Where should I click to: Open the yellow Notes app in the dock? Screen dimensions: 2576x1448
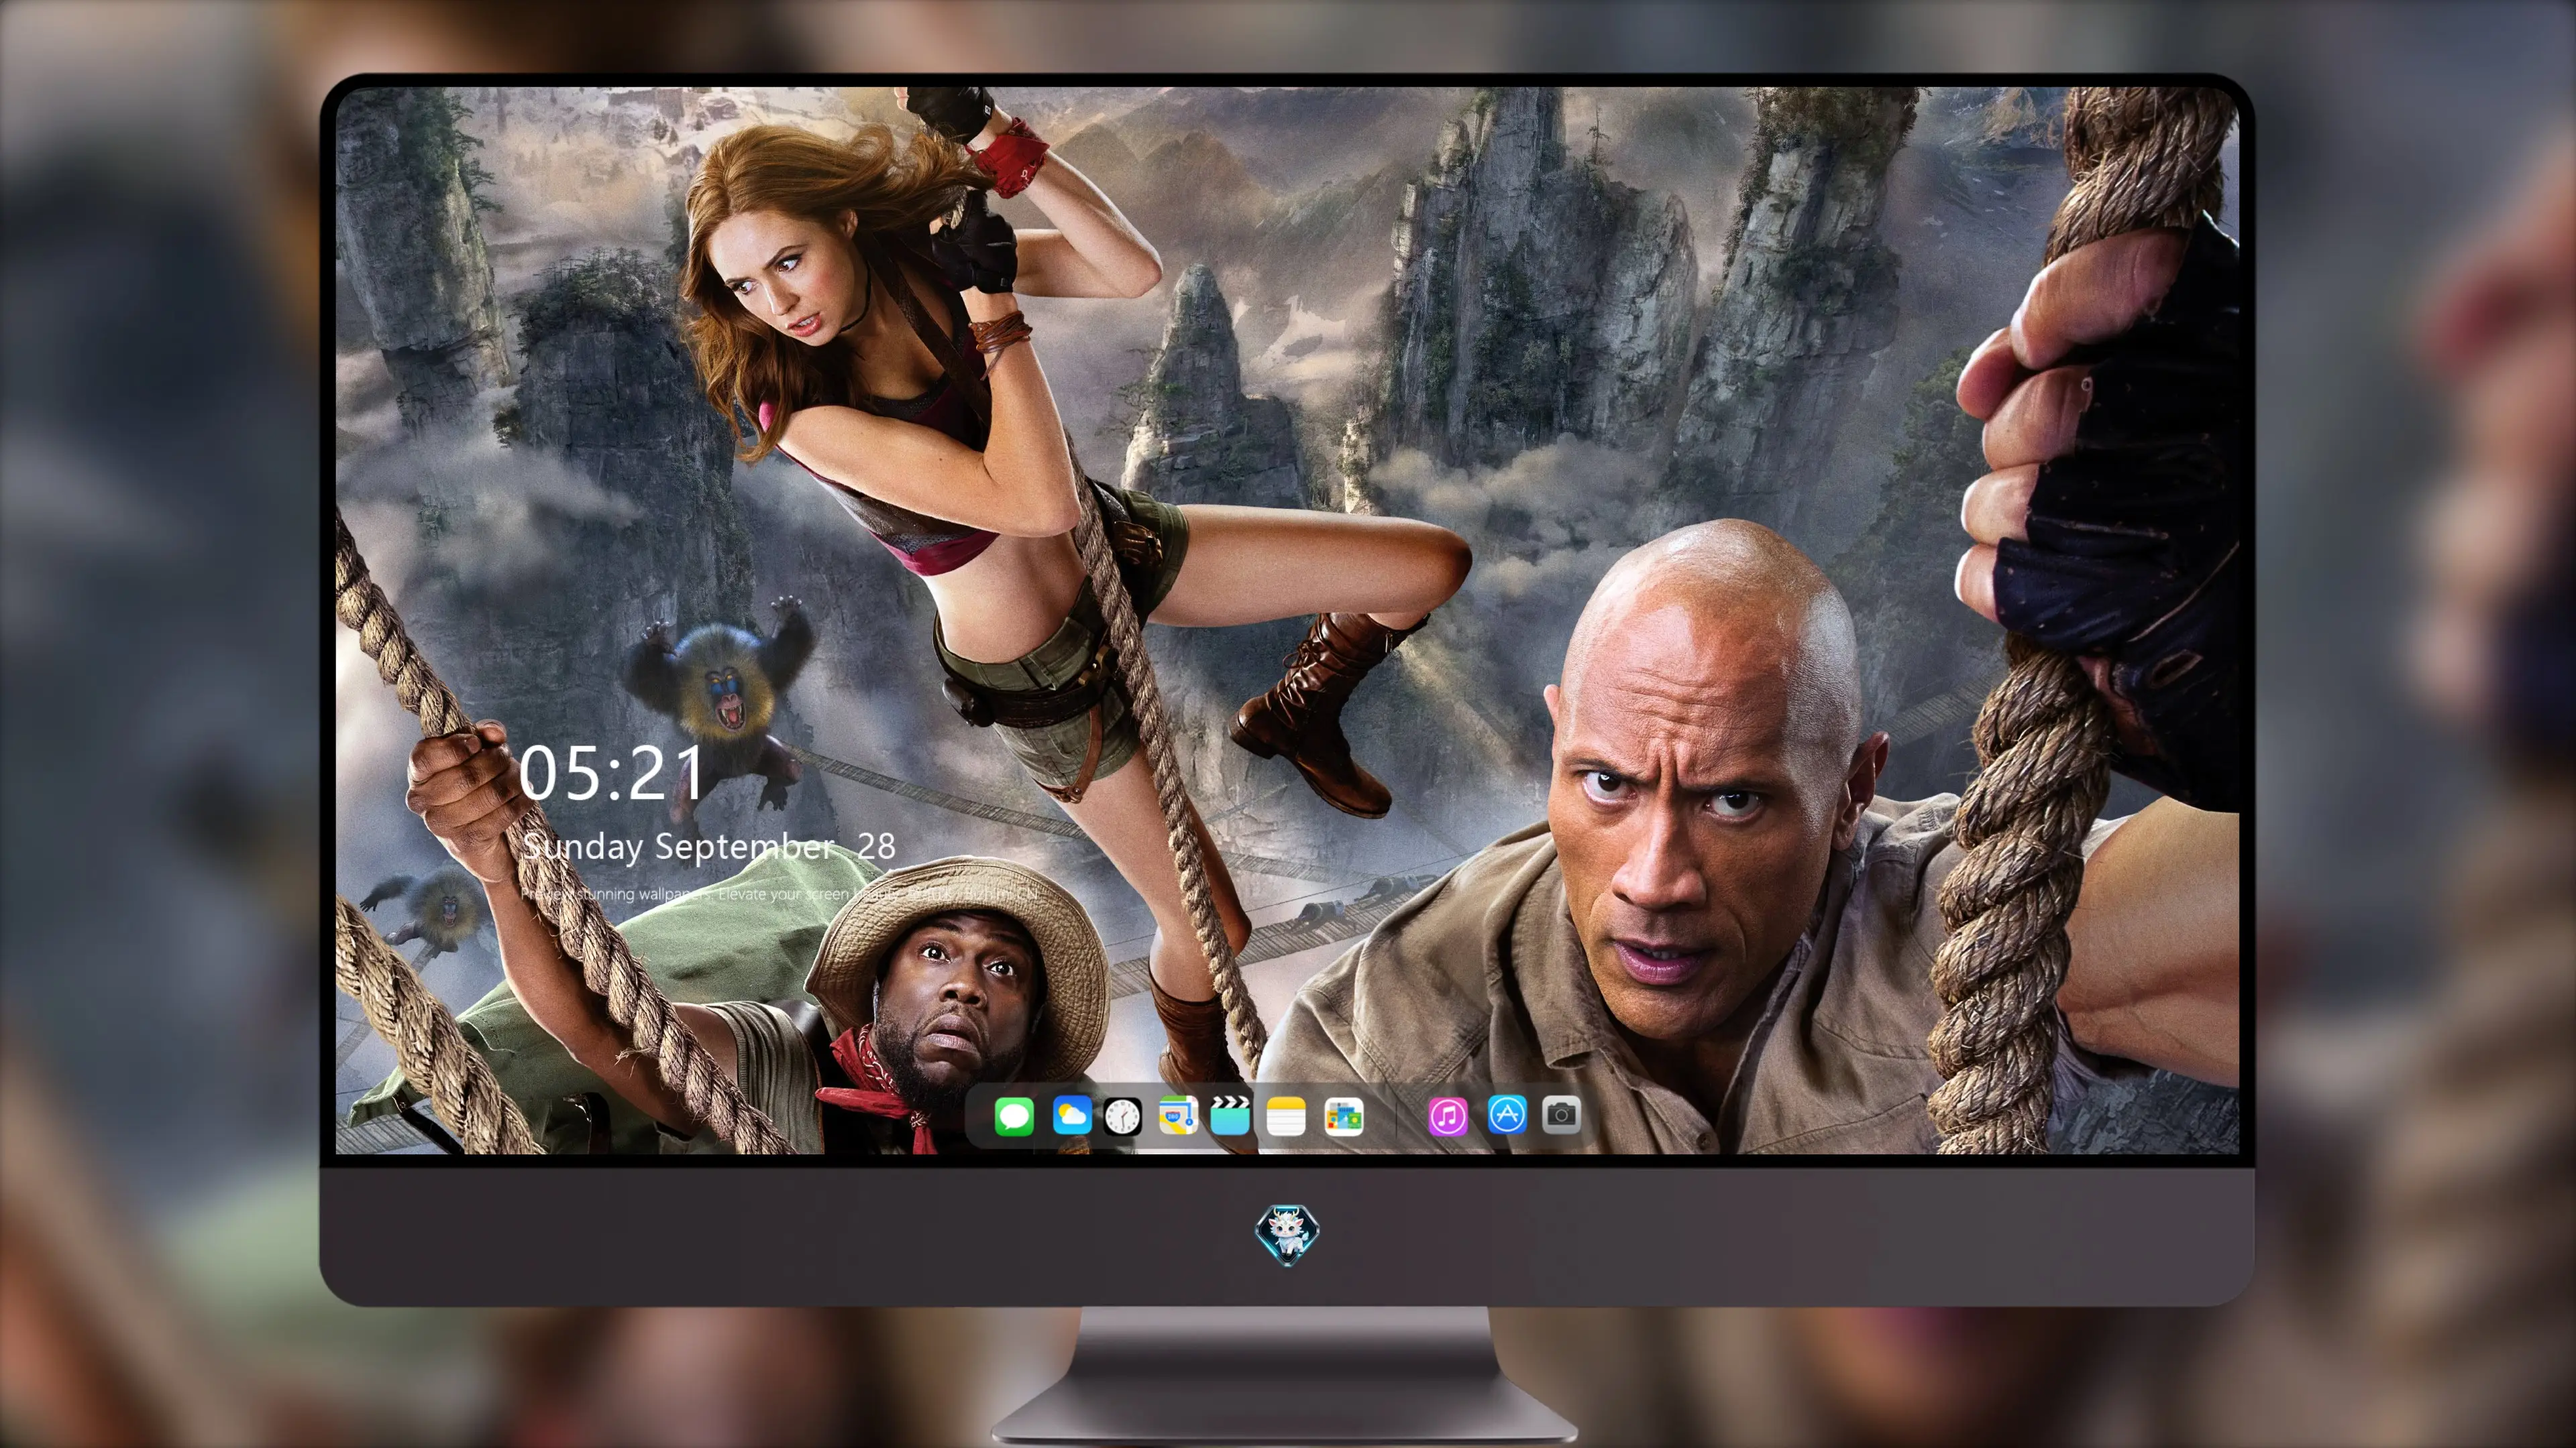(1286, 1115)
